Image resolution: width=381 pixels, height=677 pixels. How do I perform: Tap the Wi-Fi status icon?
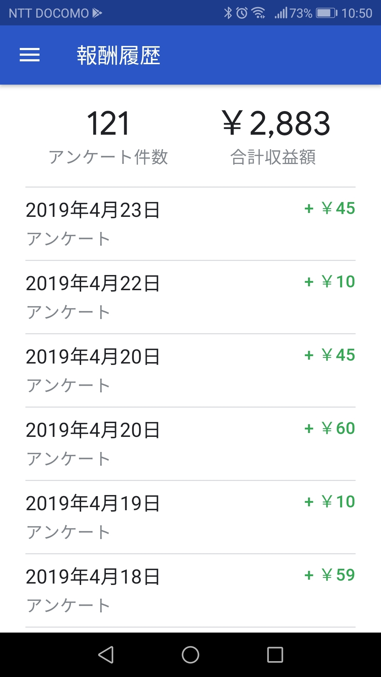pos(259,13)
